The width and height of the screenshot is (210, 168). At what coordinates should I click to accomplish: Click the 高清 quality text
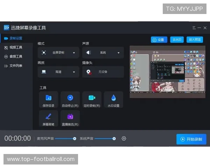click(58, 72)
